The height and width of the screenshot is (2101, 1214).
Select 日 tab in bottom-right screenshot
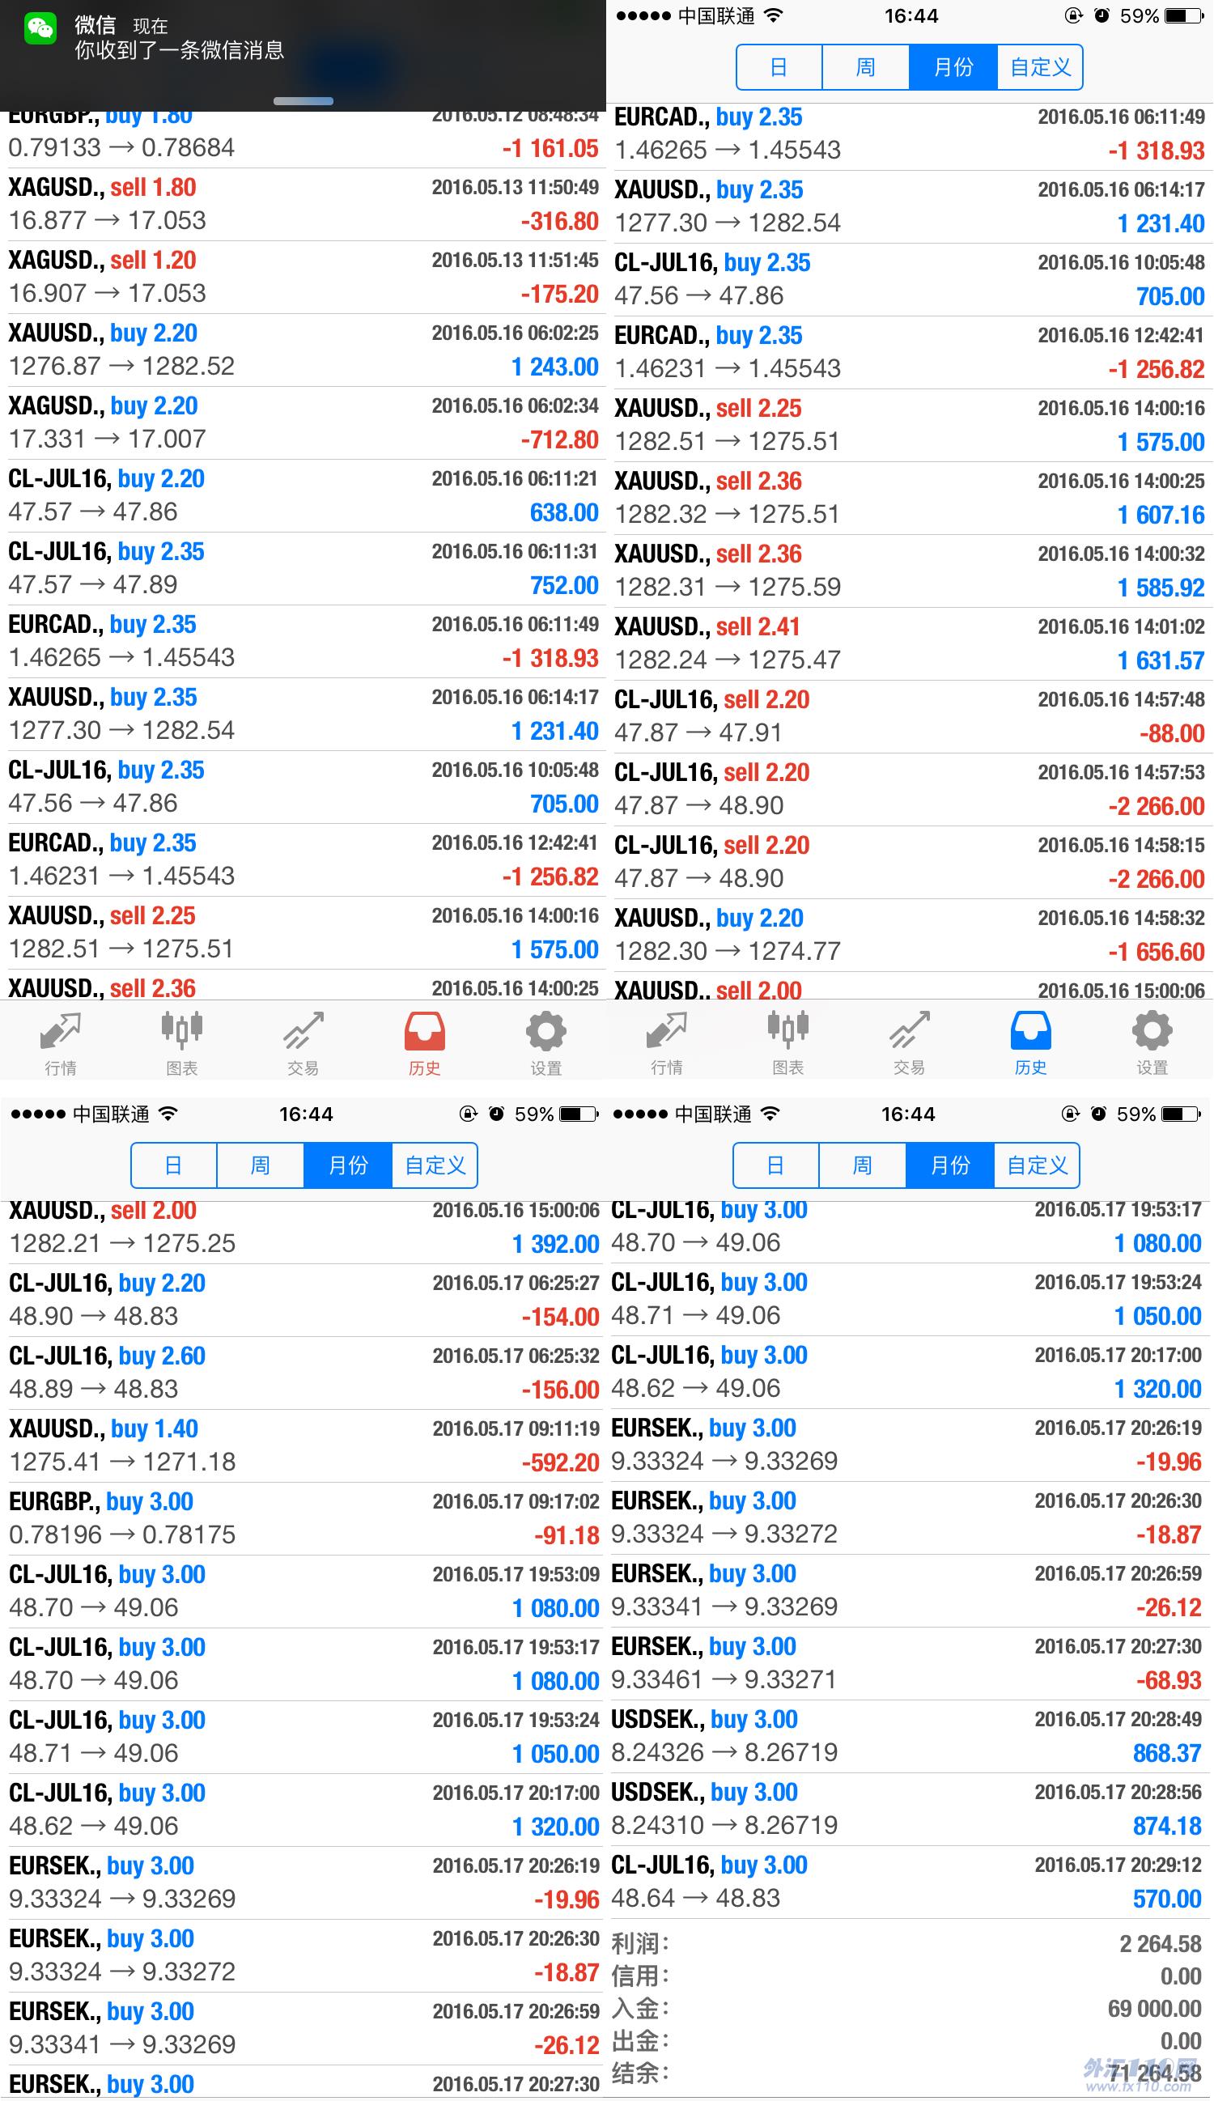(x=775, y=1165)
